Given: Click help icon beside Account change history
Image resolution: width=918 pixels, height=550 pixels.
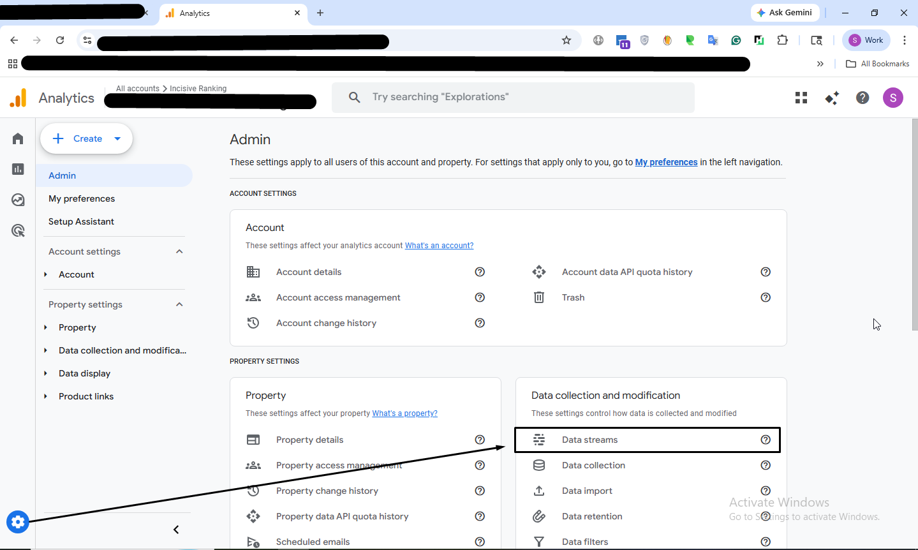Looking at the screenshot, I should point(480,323).
